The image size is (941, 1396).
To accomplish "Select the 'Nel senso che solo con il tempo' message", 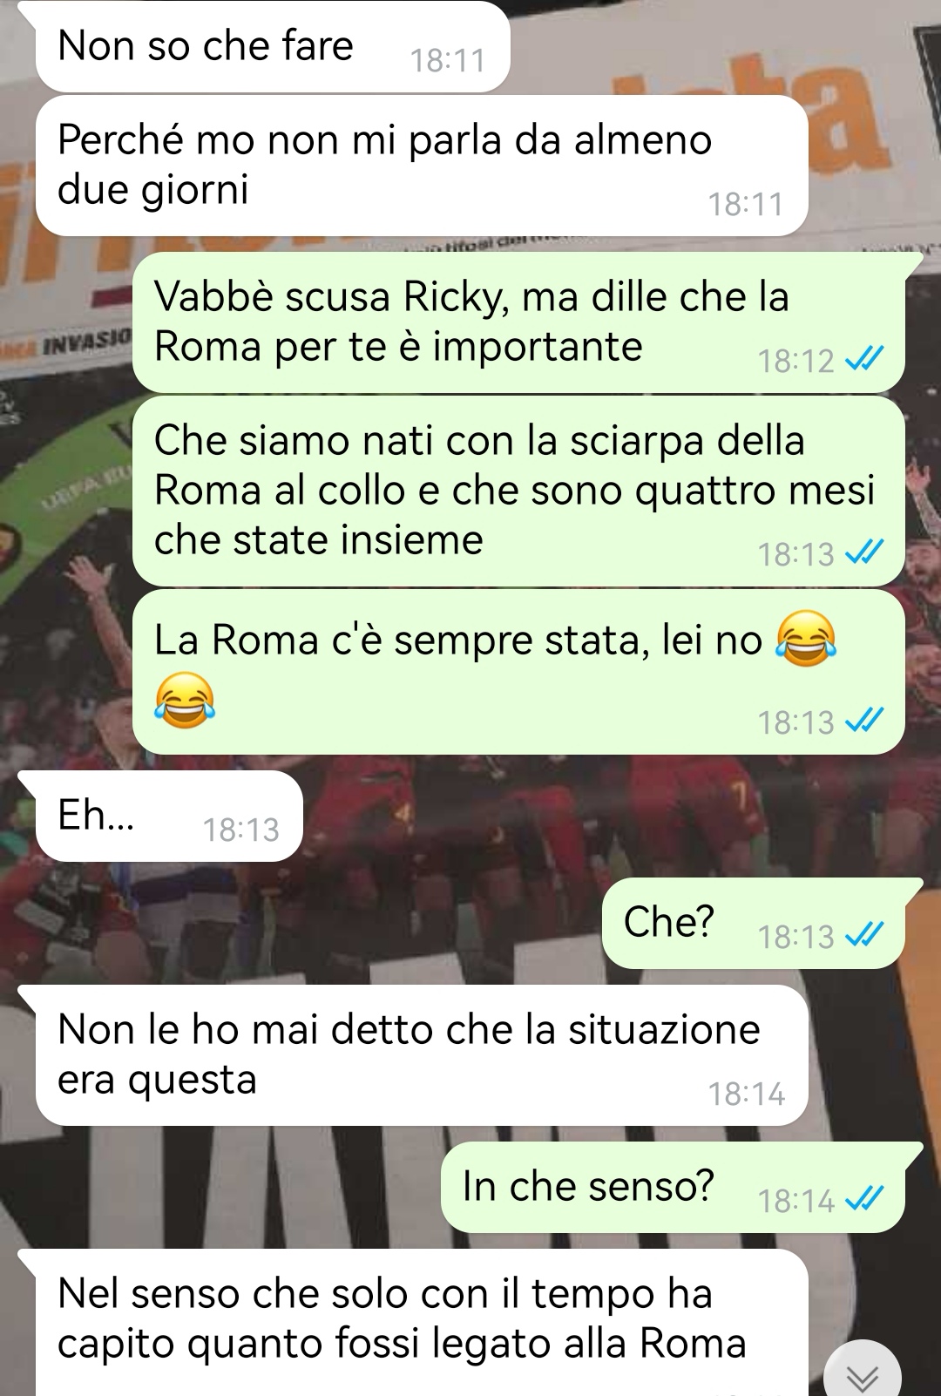I will click(x=422, y=1323).
